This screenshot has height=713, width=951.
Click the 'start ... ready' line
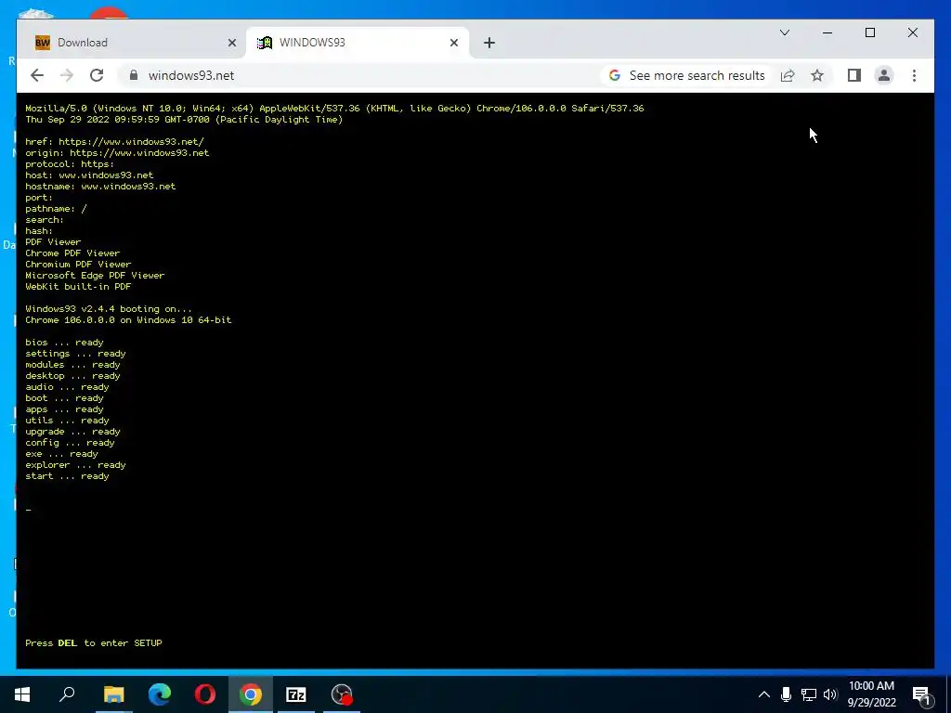67,476
